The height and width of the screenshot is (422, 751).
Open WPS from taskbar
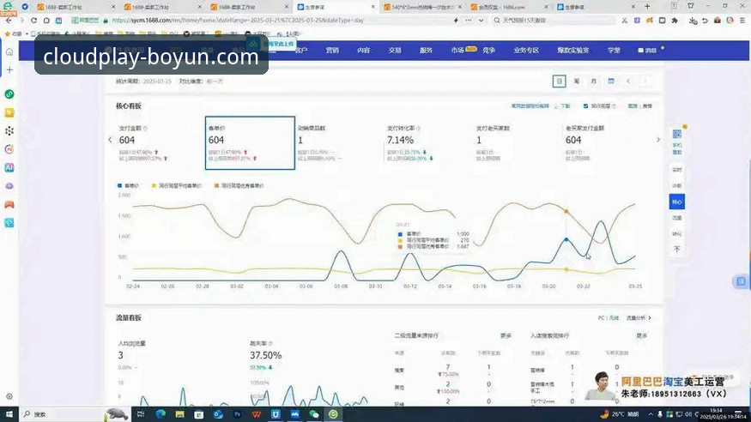coord(257,414)
